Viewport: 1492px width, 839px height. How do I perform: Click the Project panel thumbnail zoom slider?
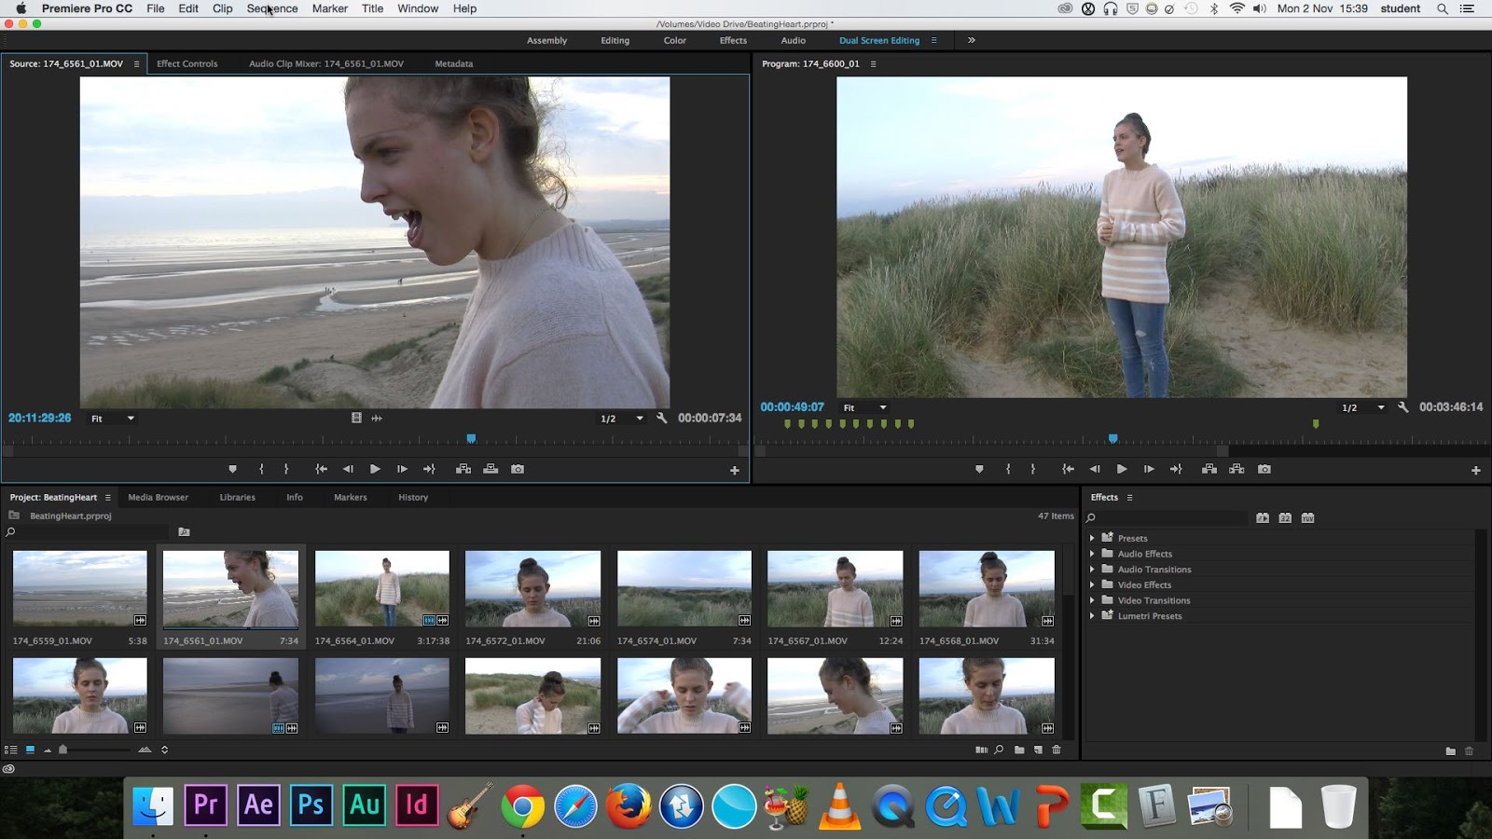click(63, 750)
